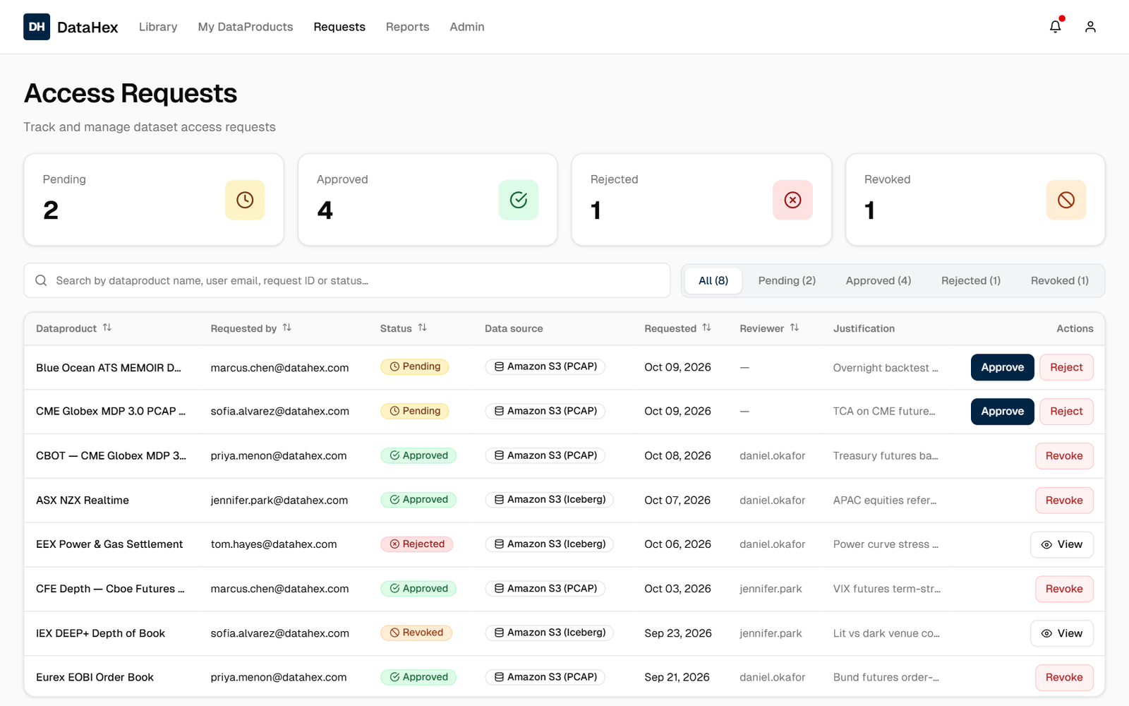
Task: Click the Rejected X icon in summary card
Action: click(x=792, y=200)
